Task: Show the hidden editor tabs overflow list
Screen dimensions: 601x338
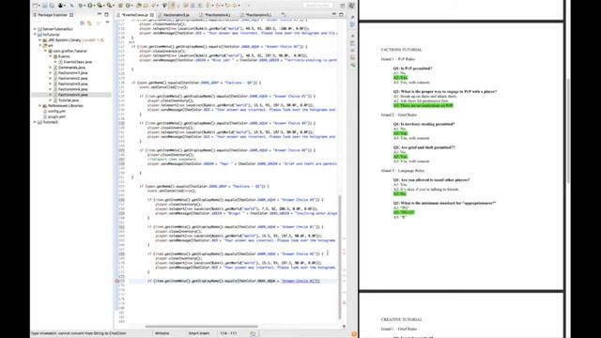Action: coord(284,15)
